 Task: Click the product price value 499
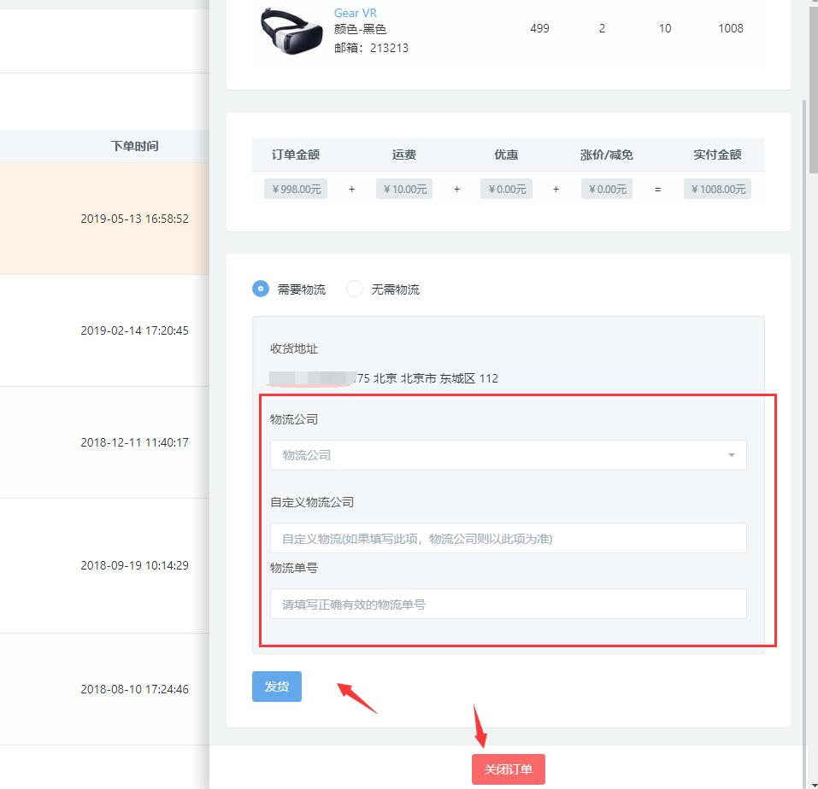539,28
